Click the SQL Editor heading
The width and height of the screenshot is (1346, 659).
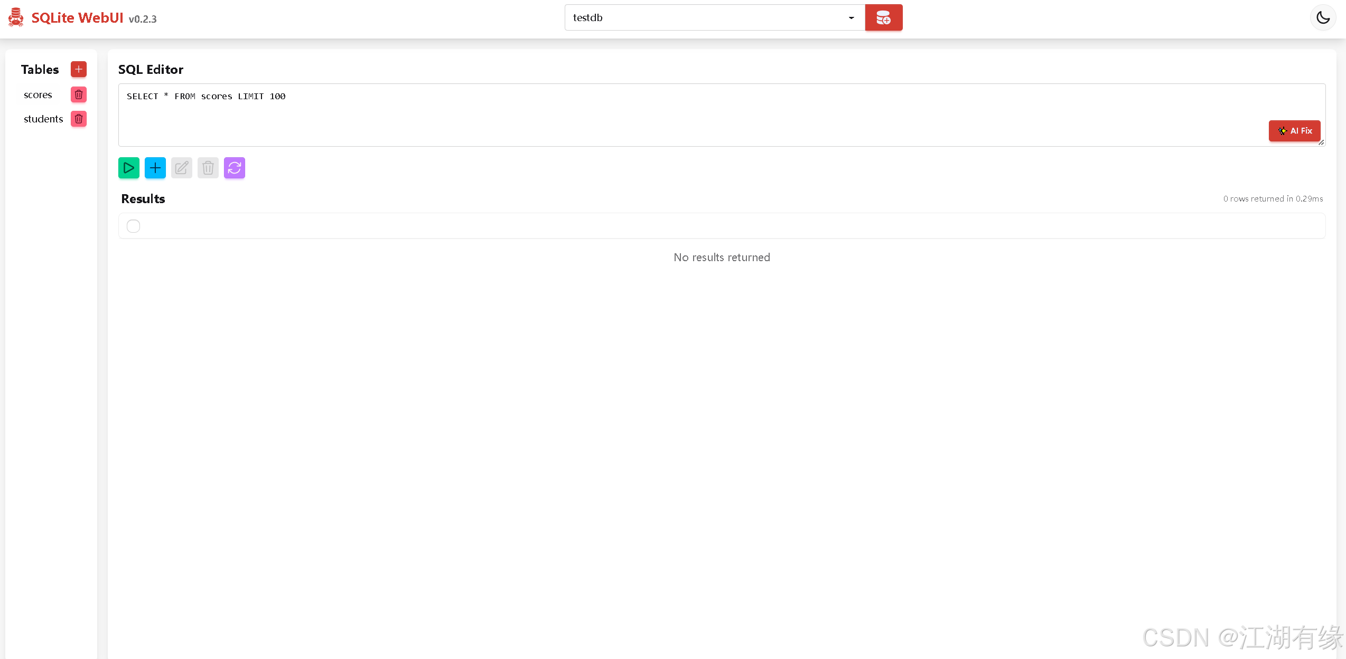(151, 70)
